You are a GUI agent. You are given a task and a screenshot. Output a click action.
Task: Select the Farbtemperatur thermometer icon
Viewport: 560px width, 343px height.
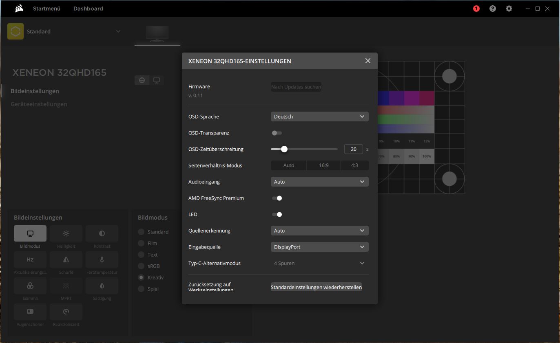[102, 259]
